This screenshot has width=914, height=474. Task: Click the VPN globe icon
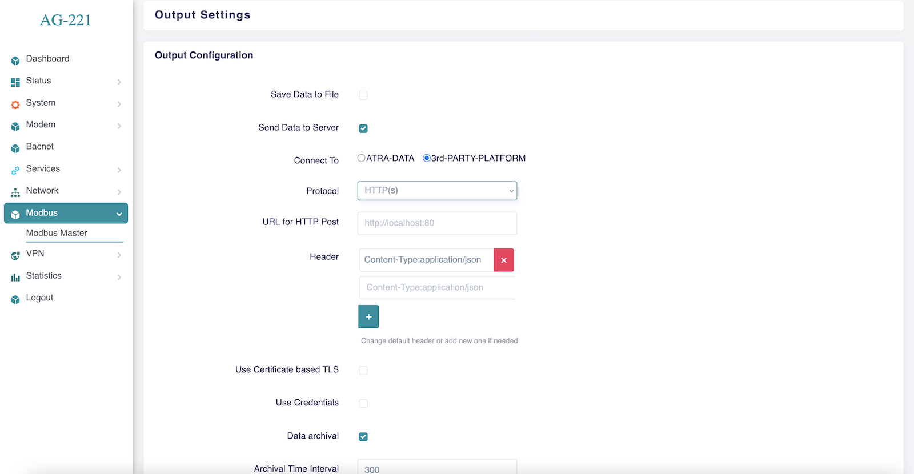click(x=15, y=255)
